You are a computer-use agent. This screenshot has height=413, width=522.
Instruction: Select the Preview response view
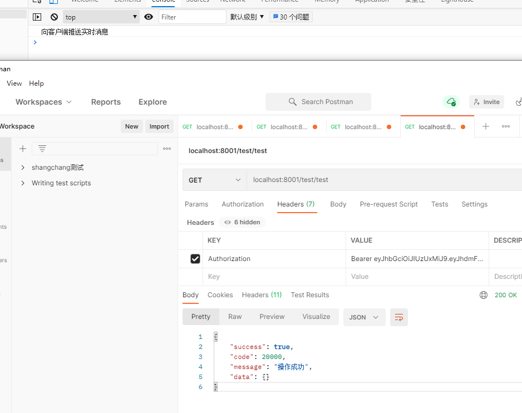272,317
